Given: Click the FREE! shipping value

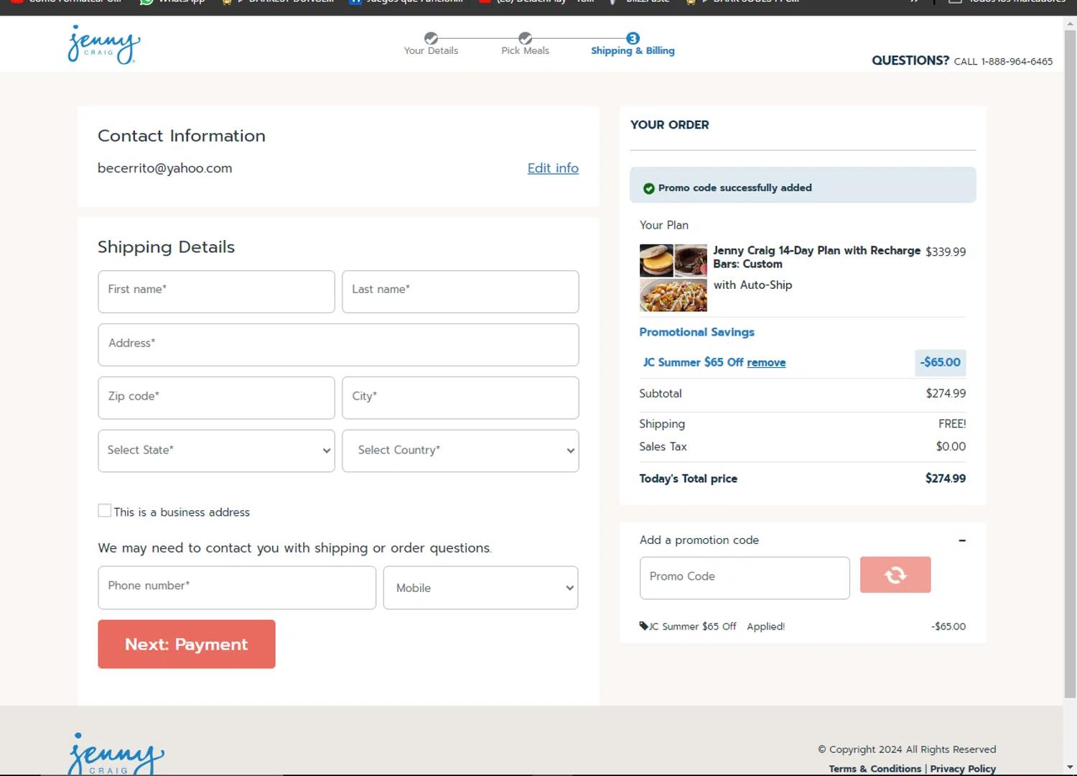Looking at the screenshot, I should tap(952, 424).
